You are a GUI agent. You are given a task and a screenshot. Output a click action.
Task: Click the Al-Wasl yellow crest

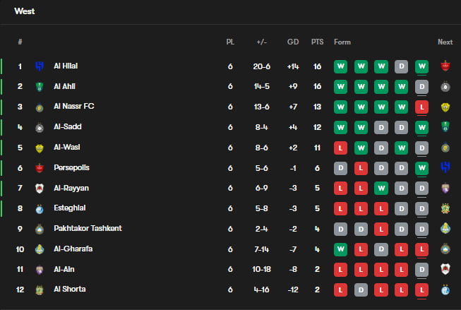(40, 148)
